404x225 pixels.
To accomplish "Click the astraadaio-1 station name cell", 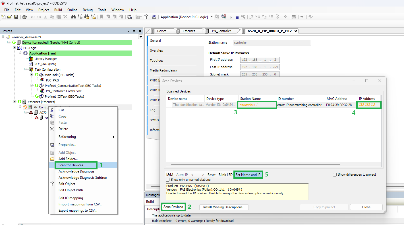I will [258, 105].
